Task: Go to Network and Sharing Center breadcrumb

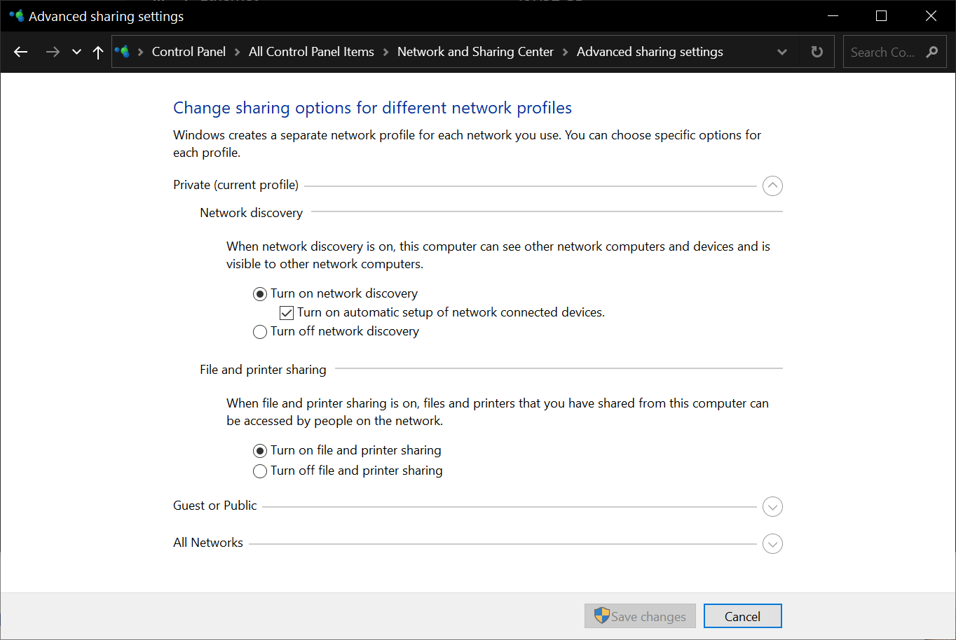Action: (475, 52)
